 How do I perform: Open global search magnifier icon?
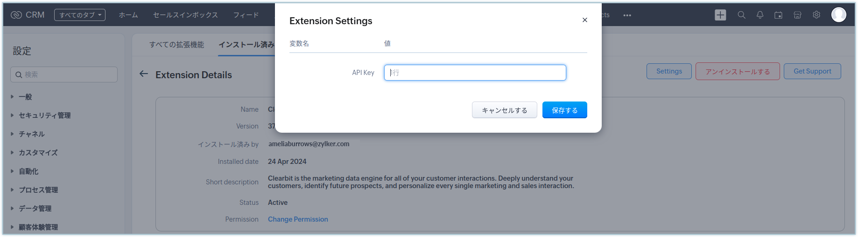741,15
